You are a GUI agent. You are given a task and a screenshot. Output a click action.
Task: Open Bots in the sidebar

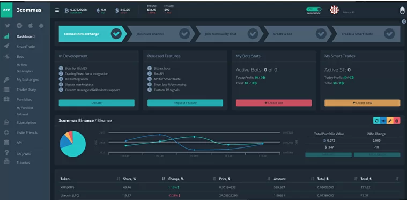point(20,56)
